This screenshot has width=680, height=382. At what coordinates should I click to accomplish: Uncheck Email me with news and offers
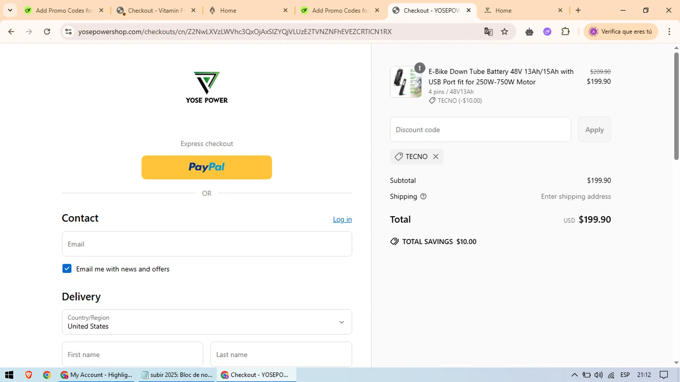[67, 269]
